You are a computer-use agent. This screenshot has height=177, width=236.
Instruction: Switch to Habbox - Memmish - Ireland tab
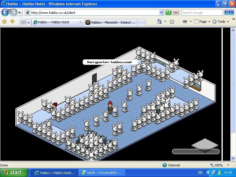tap(111, 22)
